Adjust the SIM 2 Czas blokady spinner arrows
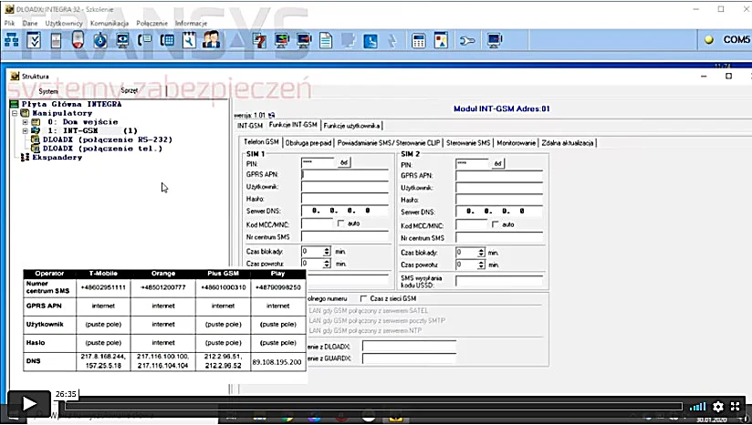 tap(481, 253)
